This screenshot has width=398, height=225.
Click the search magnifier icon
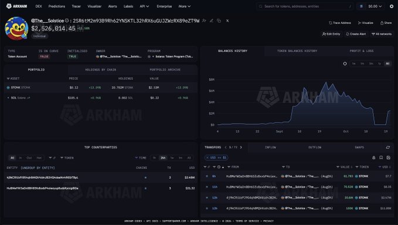(x=261, y=6)
